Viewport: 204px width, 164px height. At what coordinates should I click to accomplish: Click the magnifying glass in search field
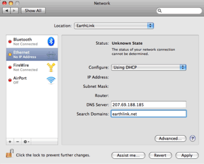click(x=159, y=11)
